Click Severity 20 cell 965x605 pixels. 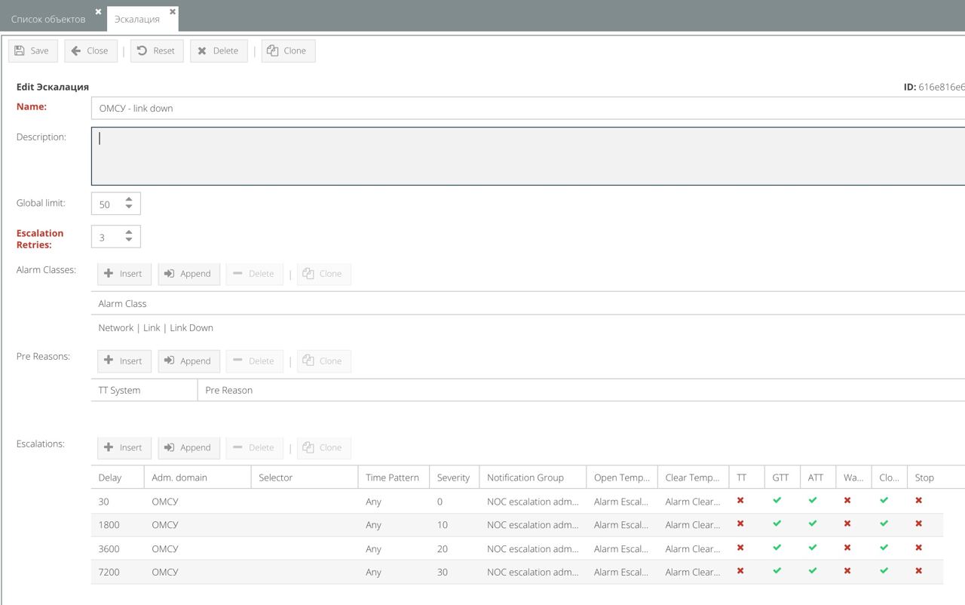[454, 548]
